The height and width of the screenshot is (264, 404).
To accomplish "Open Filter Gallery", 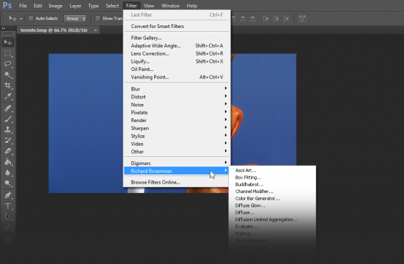I will [x=177, y=38].
